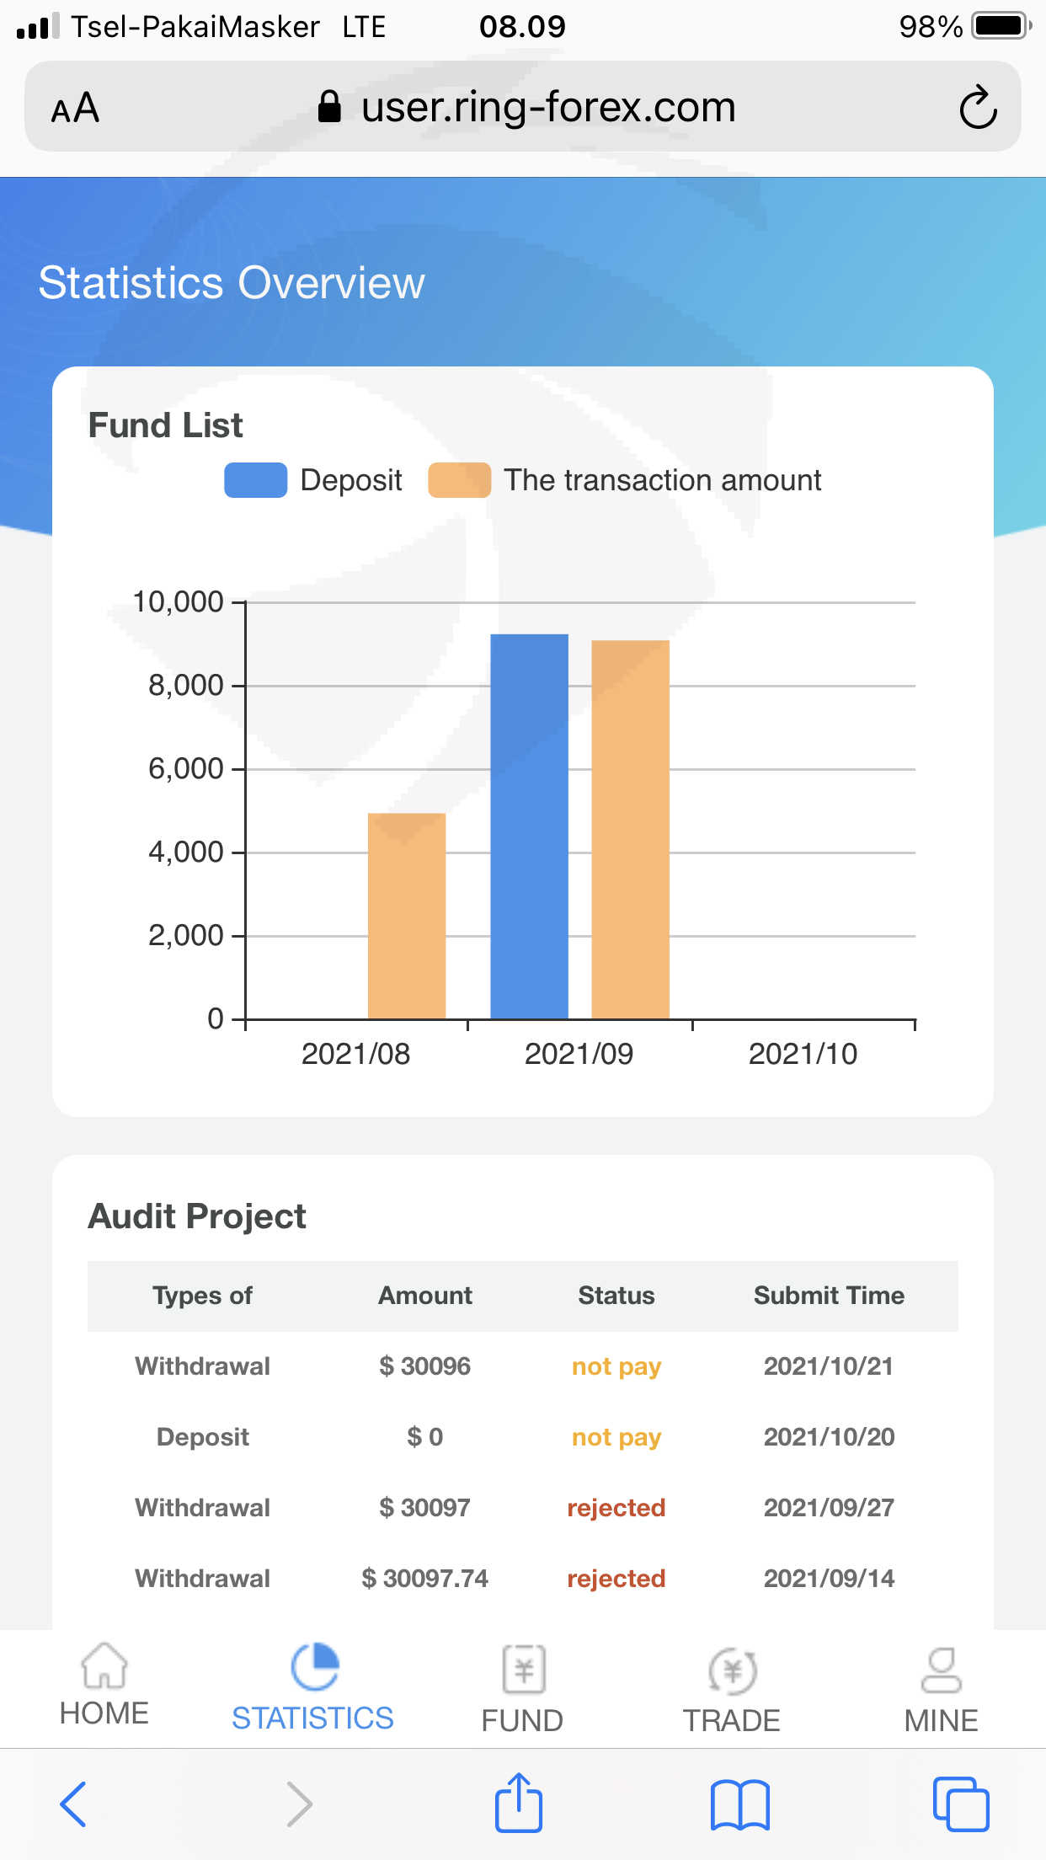This screenshot has height=1860, width=1046.
Task: Go to the HOME tab
Action: (x=104, y=1686)
